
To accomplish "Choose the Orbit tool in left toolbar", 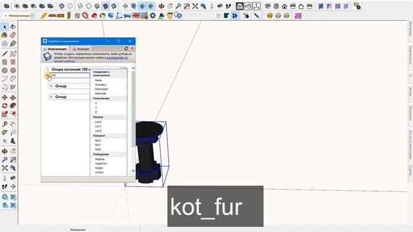I will [5, 151].
